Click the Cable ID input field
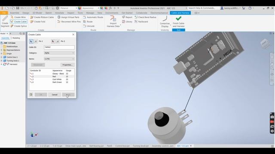The image size is (275, 154). click(x=59, y=47)
